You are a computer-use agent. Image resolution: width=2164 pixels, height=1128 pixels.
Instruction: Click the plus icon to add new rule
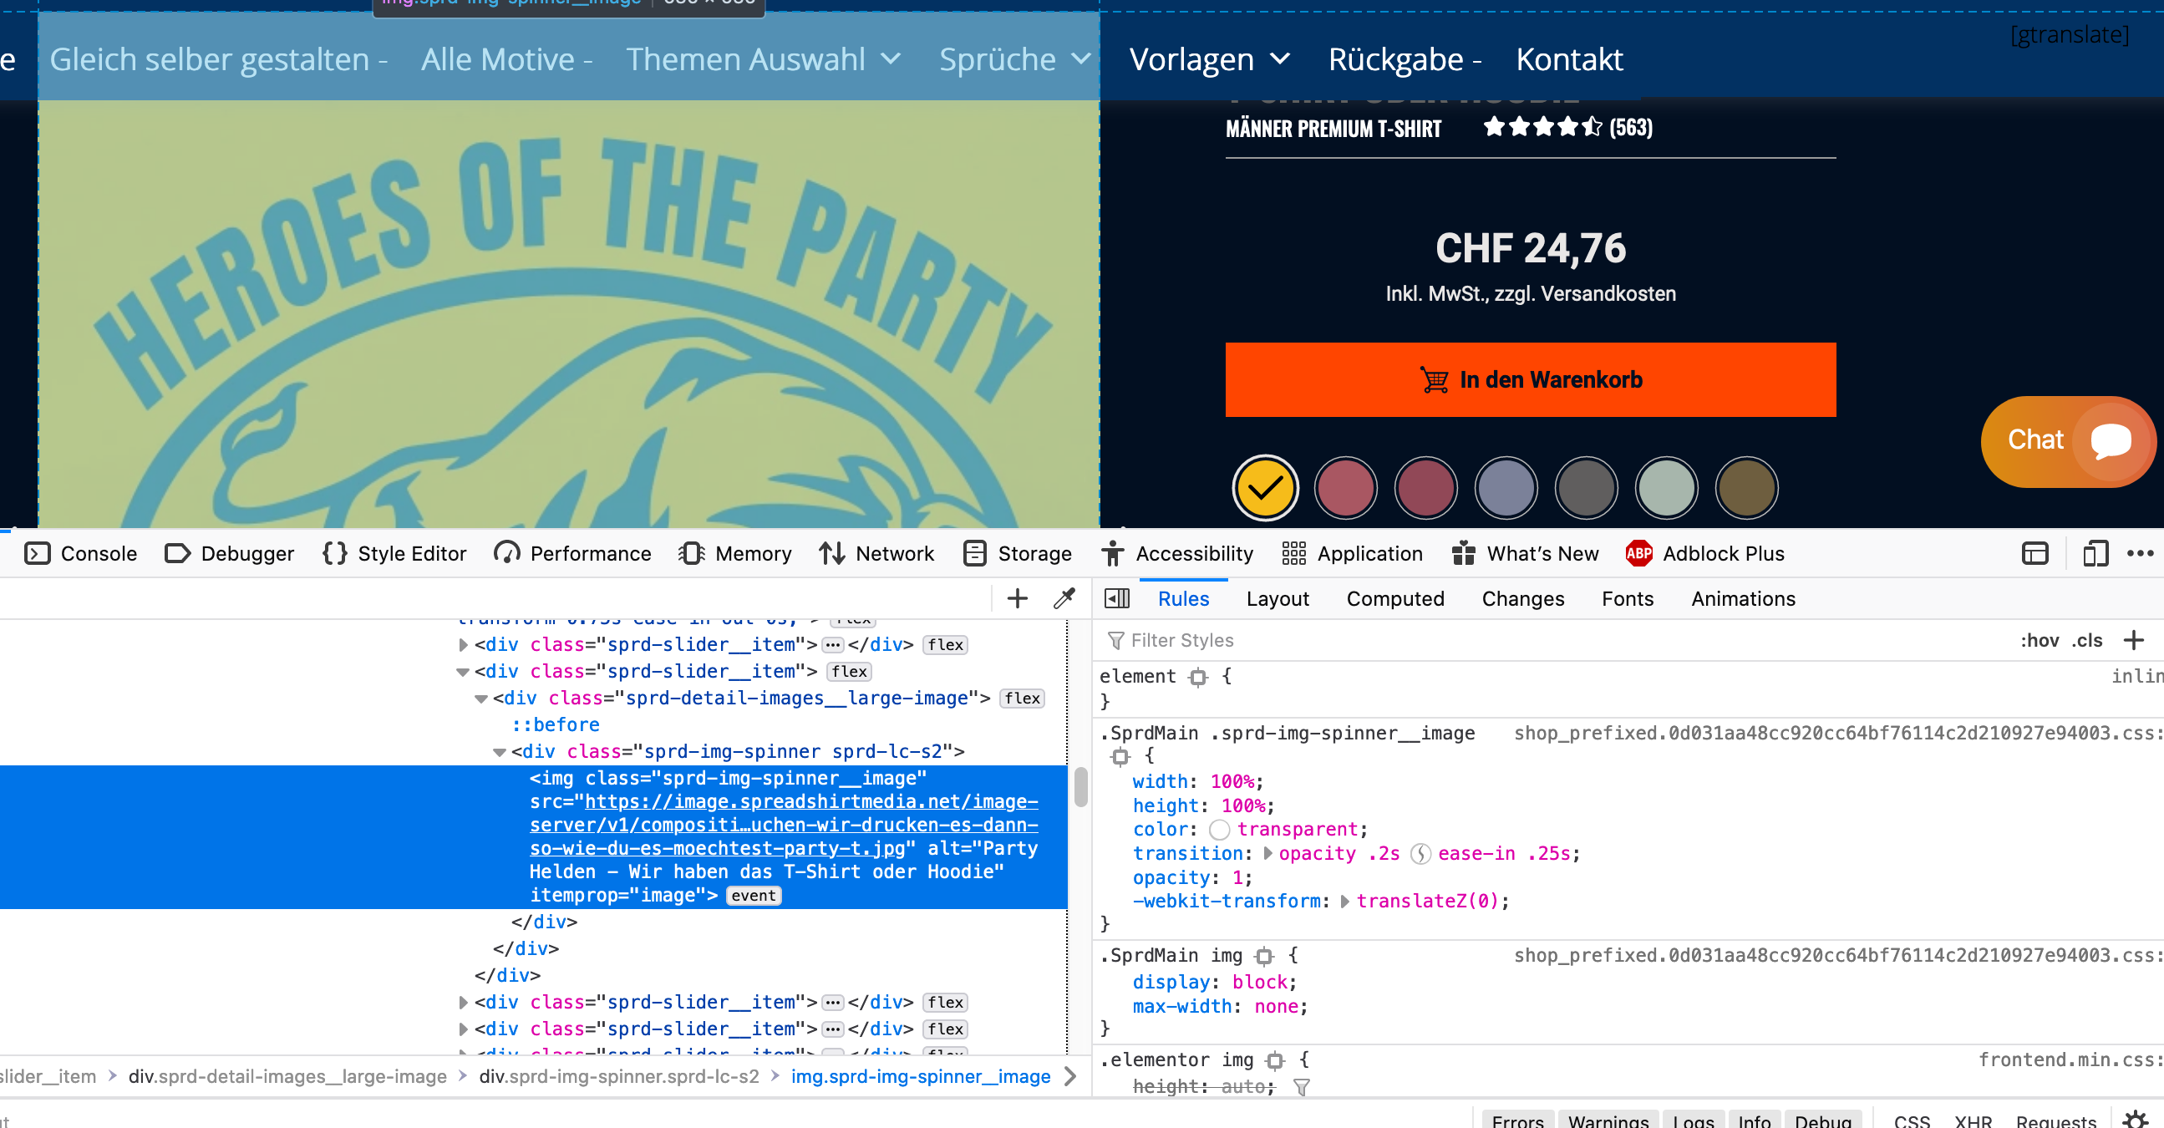[x=2133, y=640]
